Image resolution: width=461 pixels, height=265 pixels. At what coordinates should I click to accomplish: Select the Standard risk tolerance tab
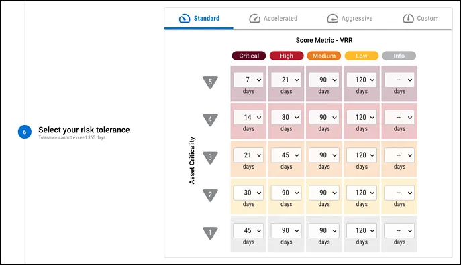pos(199,19)
